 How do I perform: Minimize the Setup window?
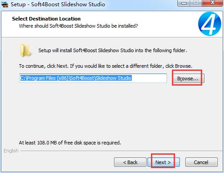(x=184, y=3)
